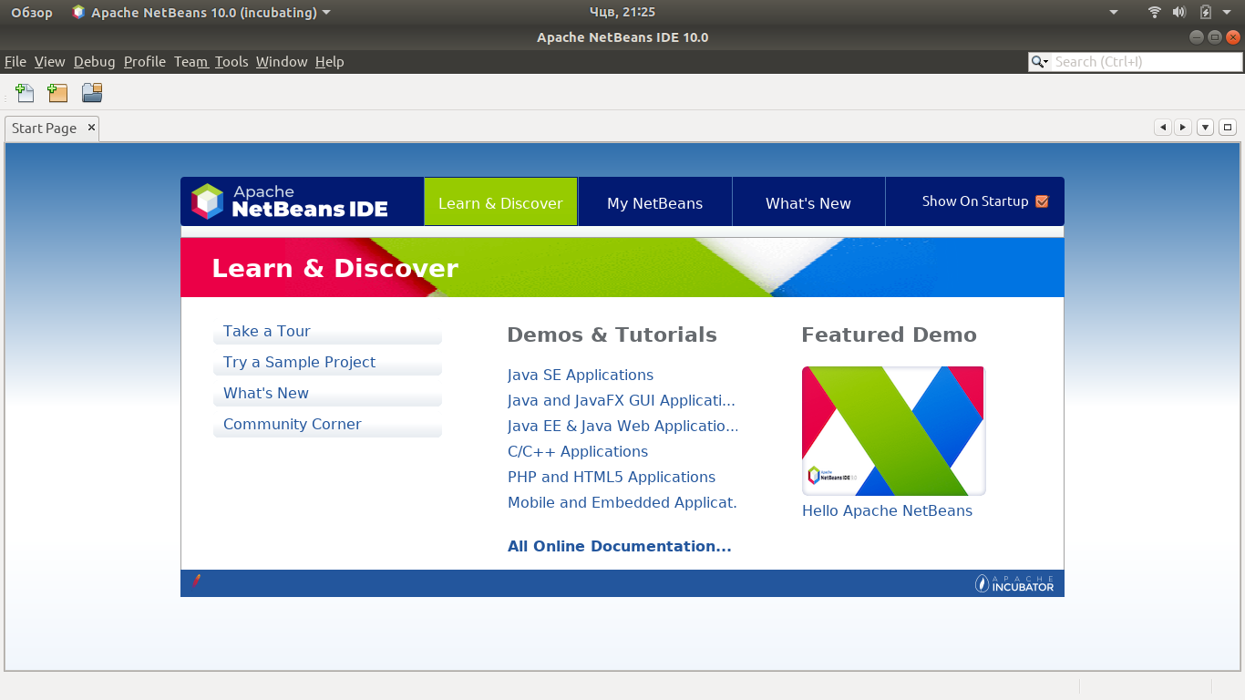The image size is (1245, 700).
Task: Open the File menu
Action: 15,62
